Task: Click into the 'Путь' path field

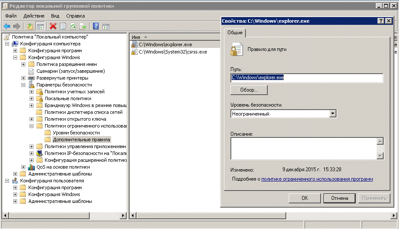Action: click(307, 77)
